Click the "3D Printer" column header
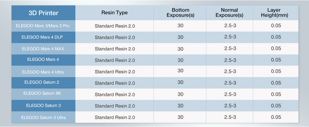 tap(43, 13)
